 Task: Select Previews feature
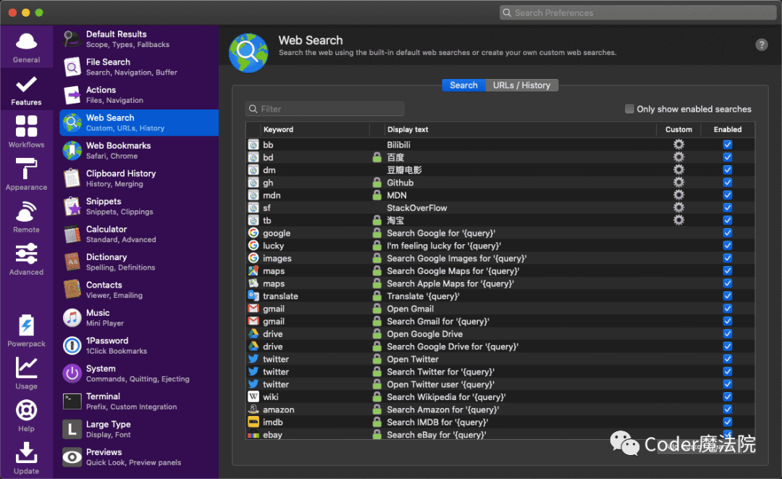click(x=139, y=457)
